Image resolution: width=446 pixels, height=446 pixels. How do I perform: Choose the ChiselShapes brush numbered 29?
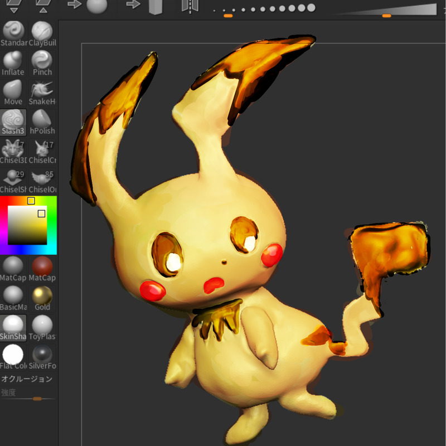(13, 181)
